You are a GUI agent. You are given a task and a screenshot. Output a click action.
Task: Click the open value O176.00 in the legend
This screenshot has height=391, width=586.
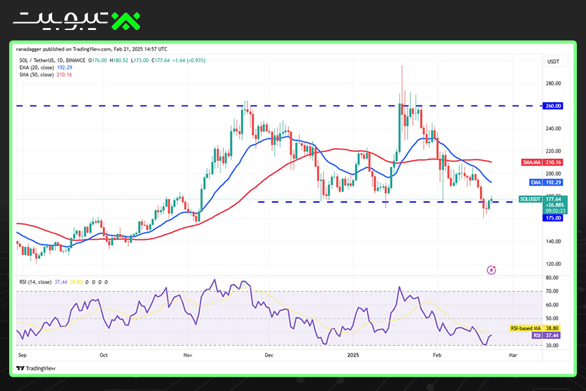(x=98, y=60)
